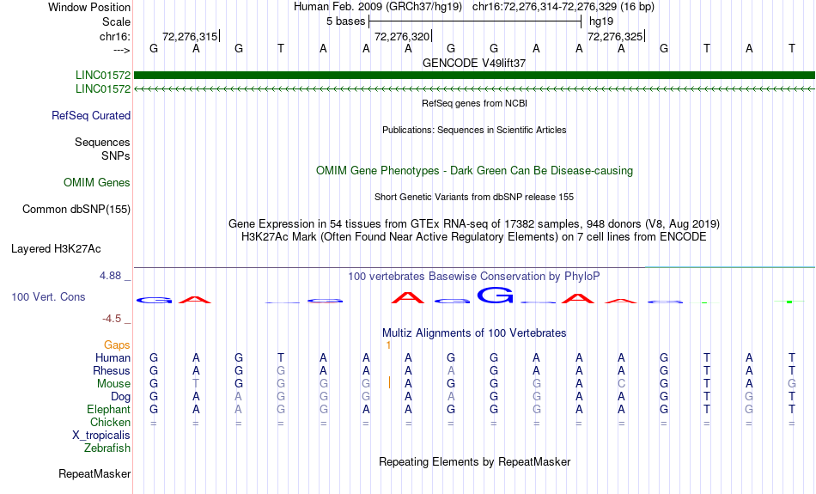
Task: Click 'Short Genetic Variants from dbSNP release 155'
Action: click(474, 198)
